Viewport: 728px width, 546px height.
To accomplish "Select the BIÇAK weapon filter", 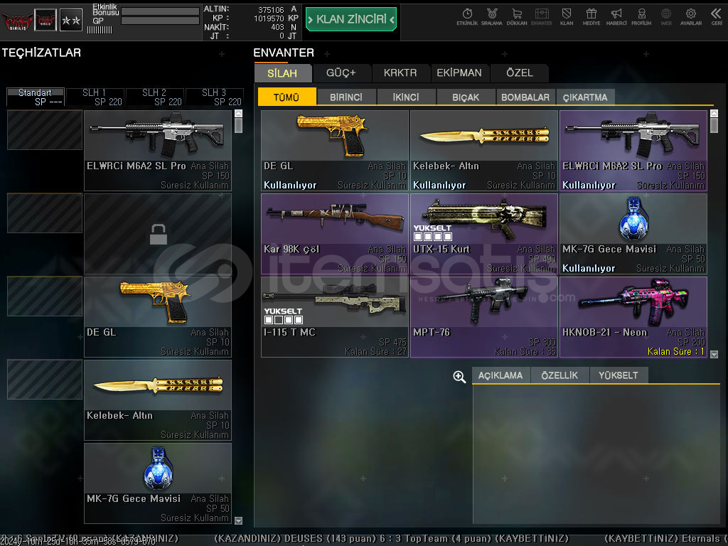I will pyautogui.click(x=466, y=97).
